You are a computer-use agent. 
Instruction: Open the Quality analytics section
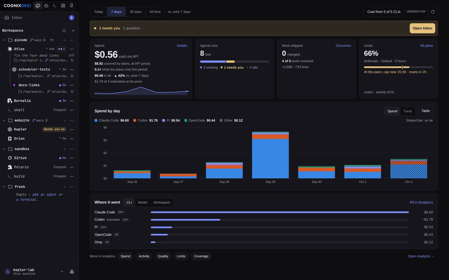click(x=163, y=256)
